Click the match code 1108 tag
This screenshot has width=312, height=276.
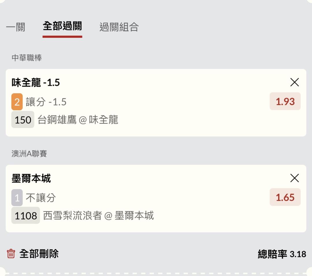[26, 215]
